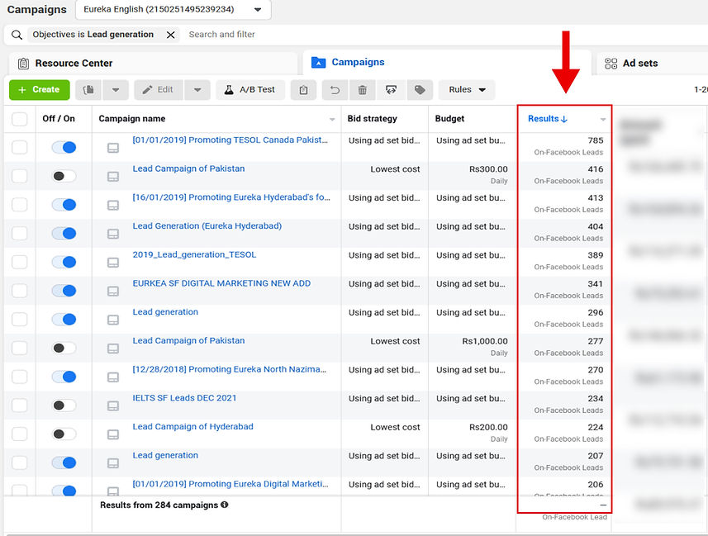Open campaign 2019_Lead_generation_TESOL

[194, 254]
